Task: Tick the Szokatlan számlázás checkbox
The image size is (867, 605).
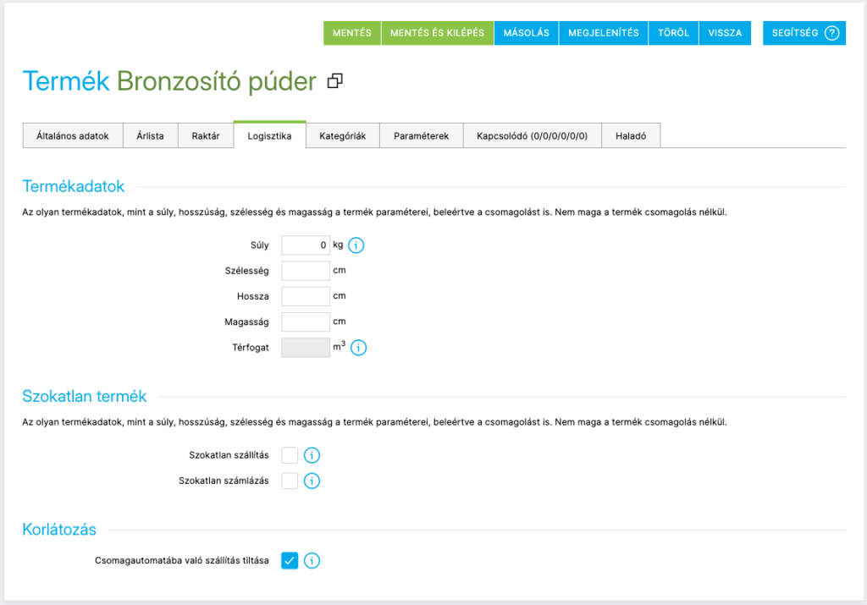Action: [290, 481]
